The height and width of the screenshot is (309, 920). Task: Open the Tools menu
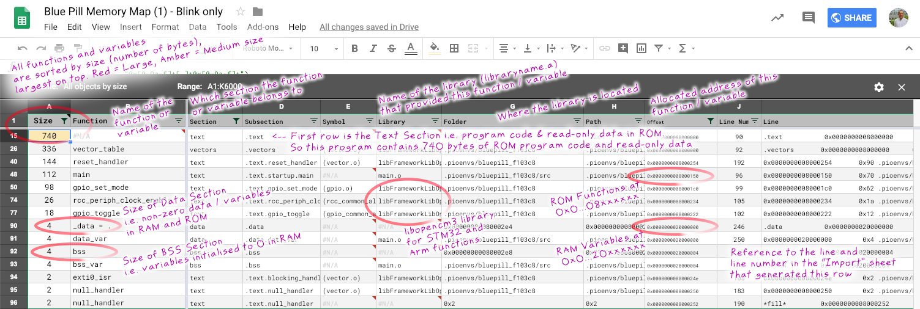pos(226,27)
